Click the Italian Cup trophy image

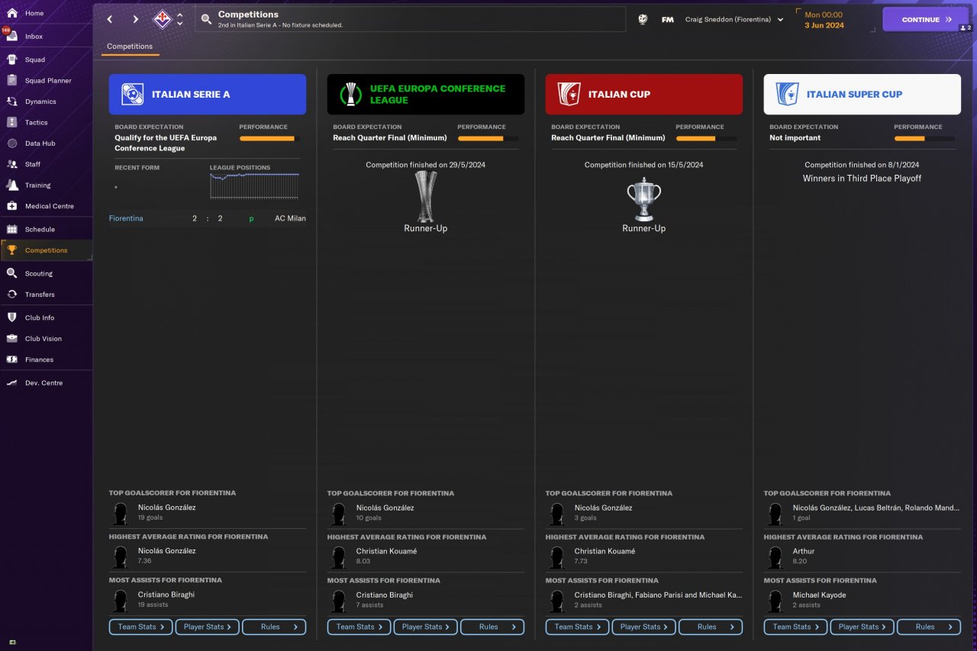(x=644, y=199)
